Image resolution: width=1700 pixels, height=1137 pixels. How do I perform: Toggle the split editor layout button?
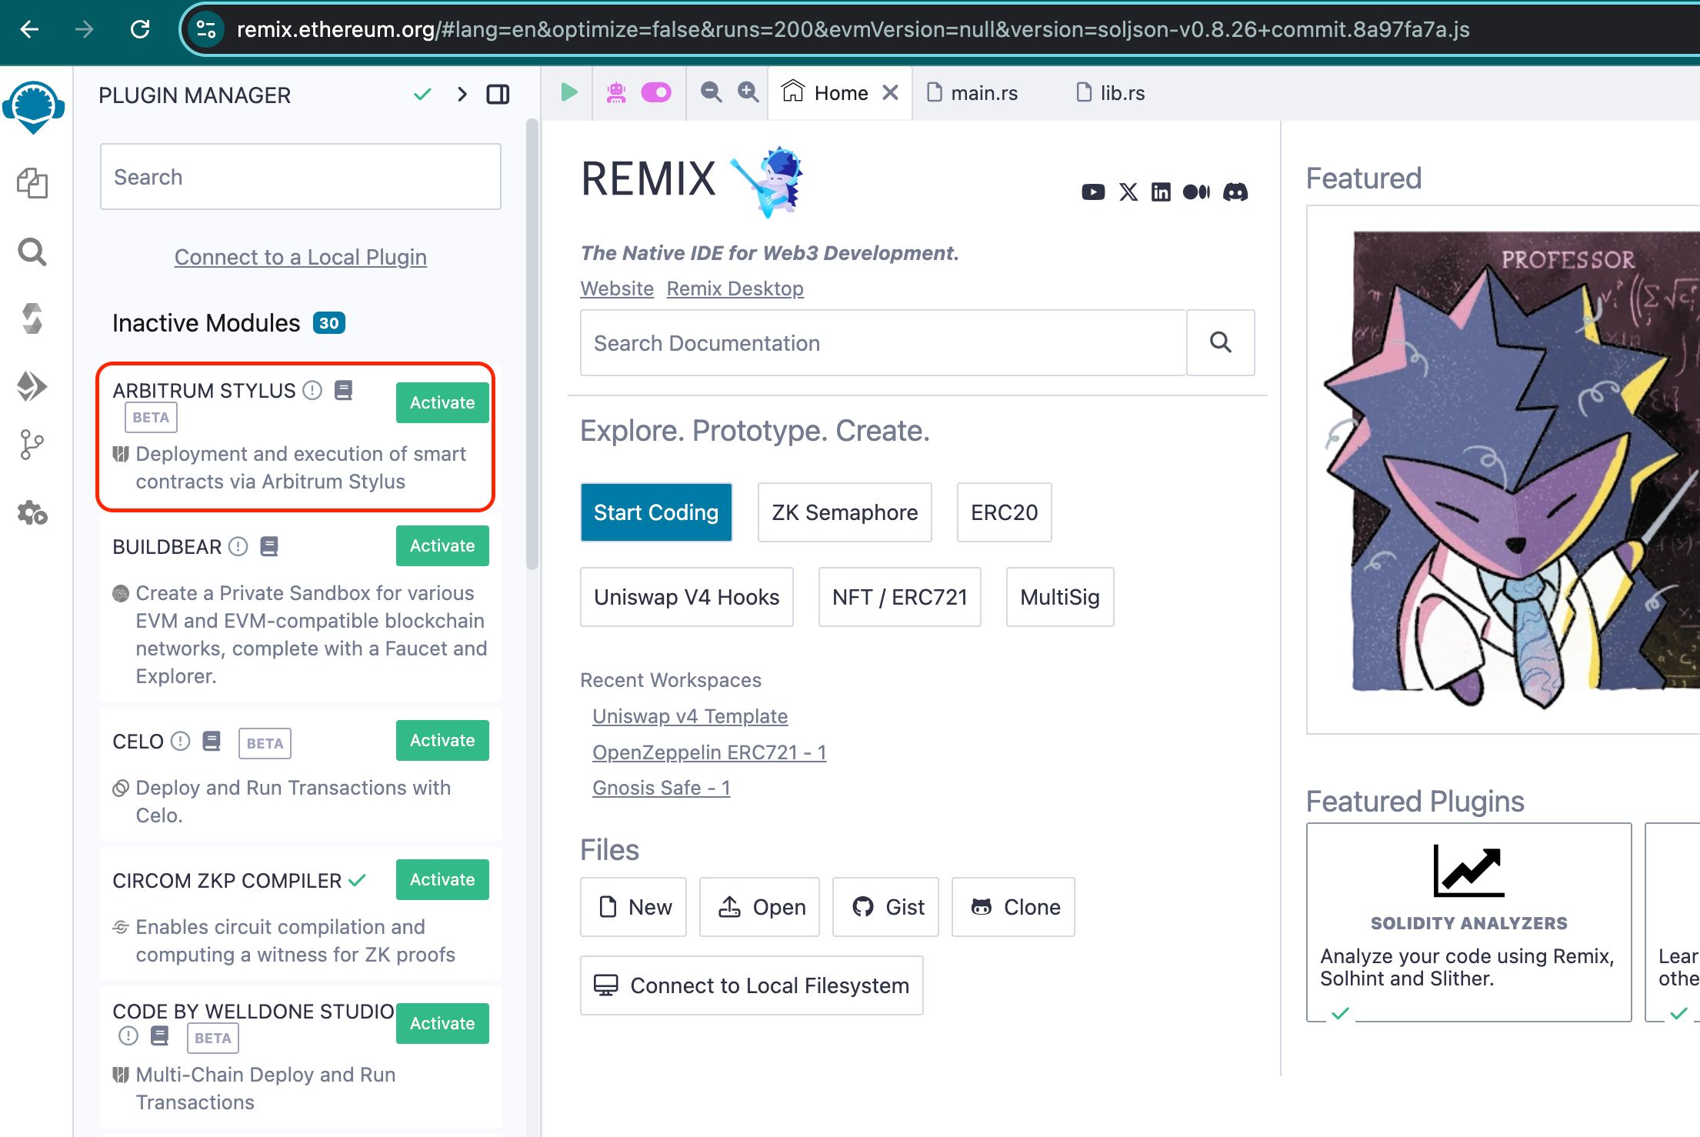tap(498, 94)
